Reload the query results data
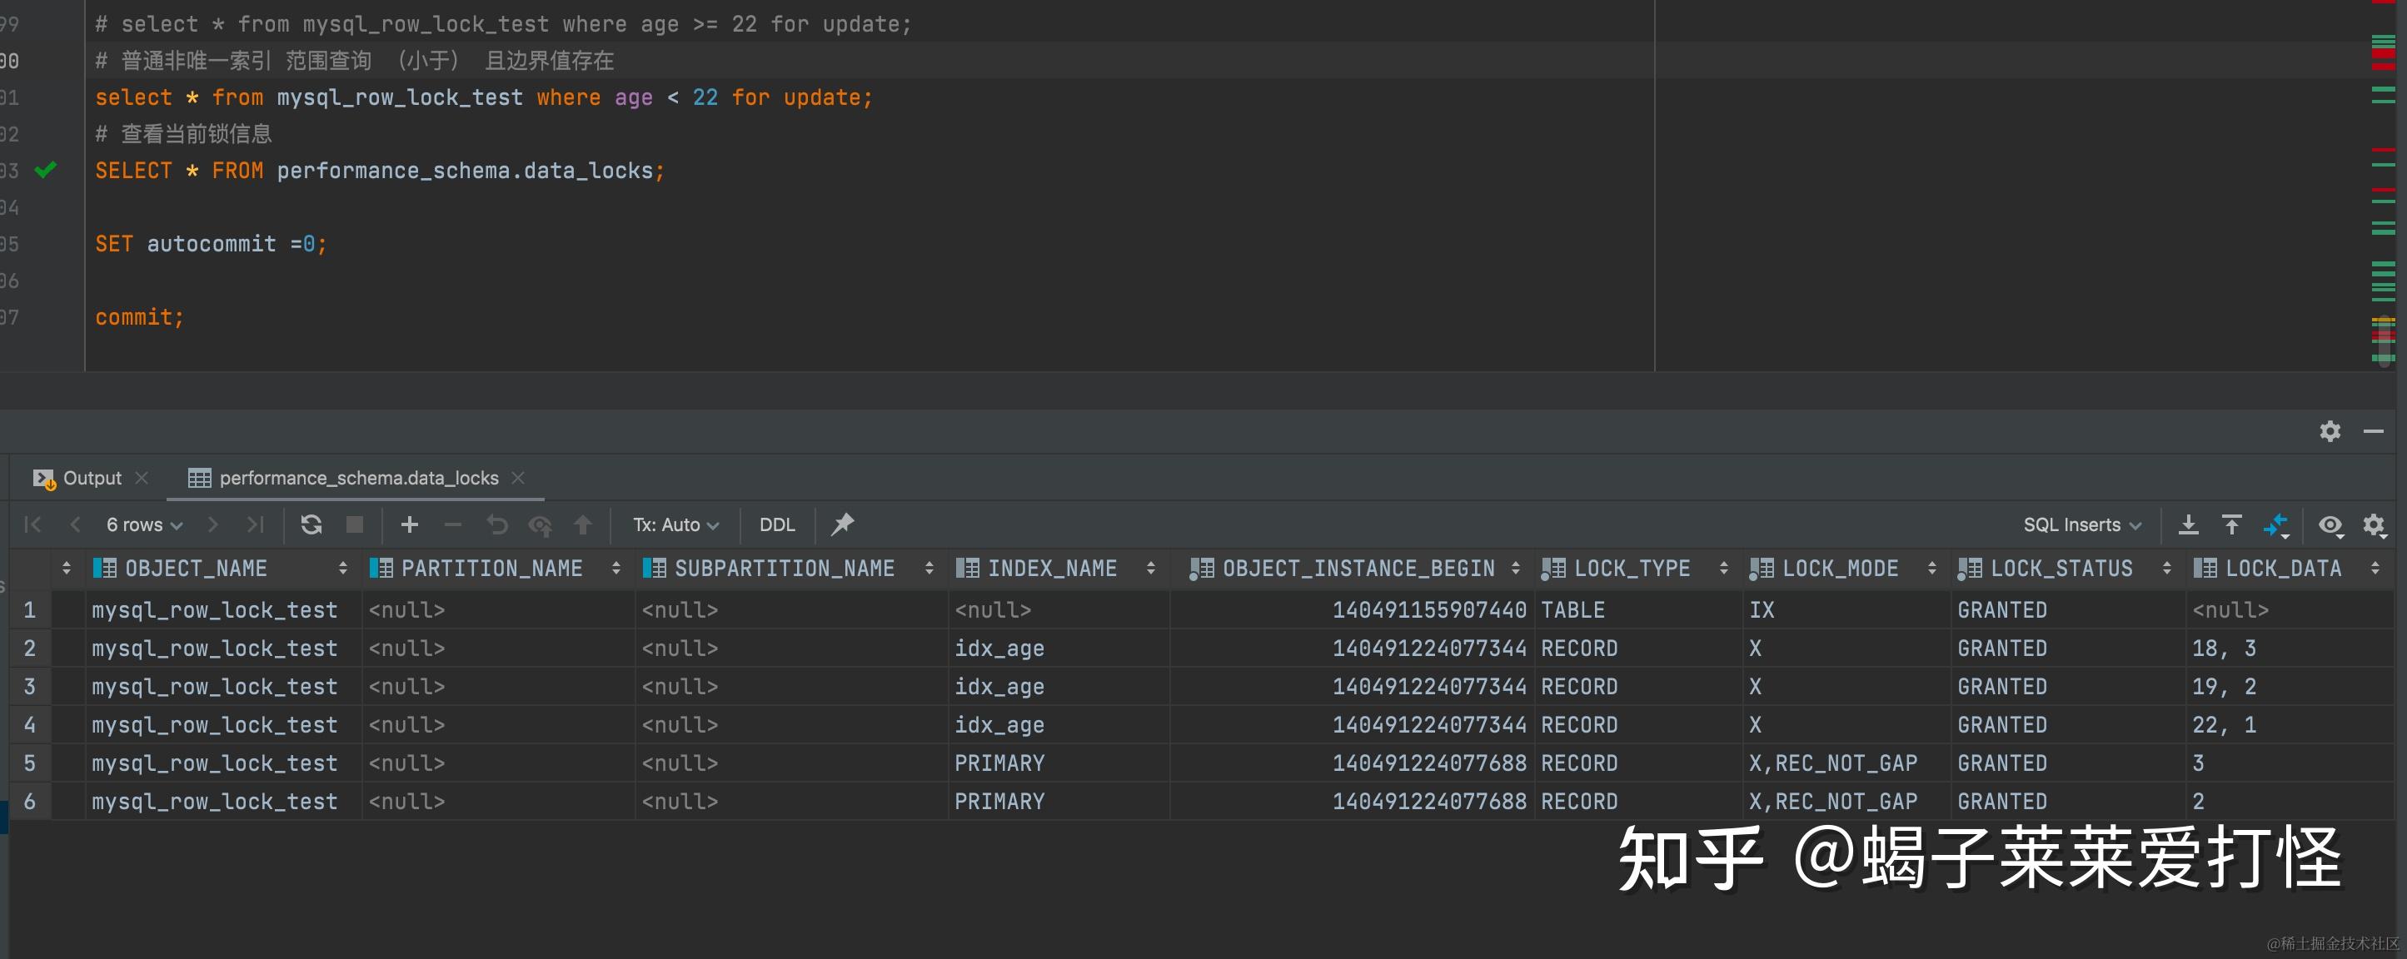The width and height of the screenshot is (2407, 959). (311, 524)
